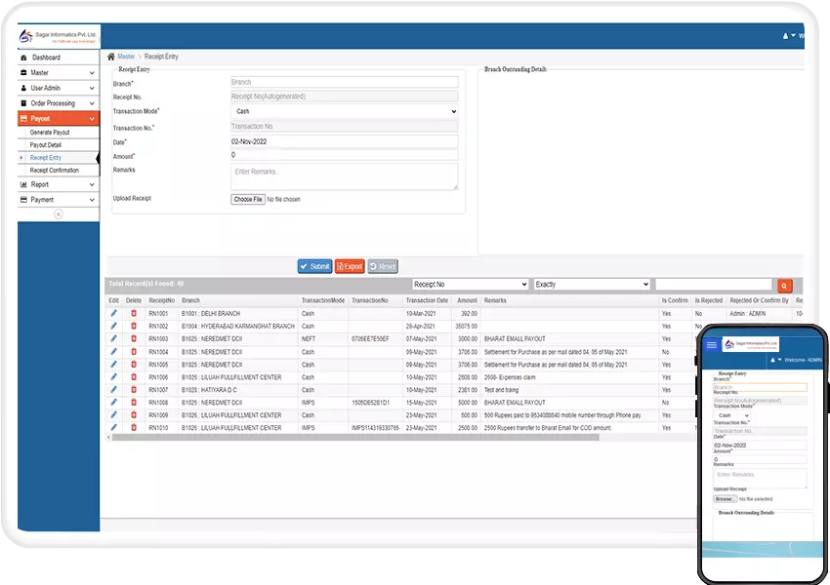The width and height of the screenshot is (830, 585).
Task: Select Generate Payout submenu item
Action: pos(50,133)
